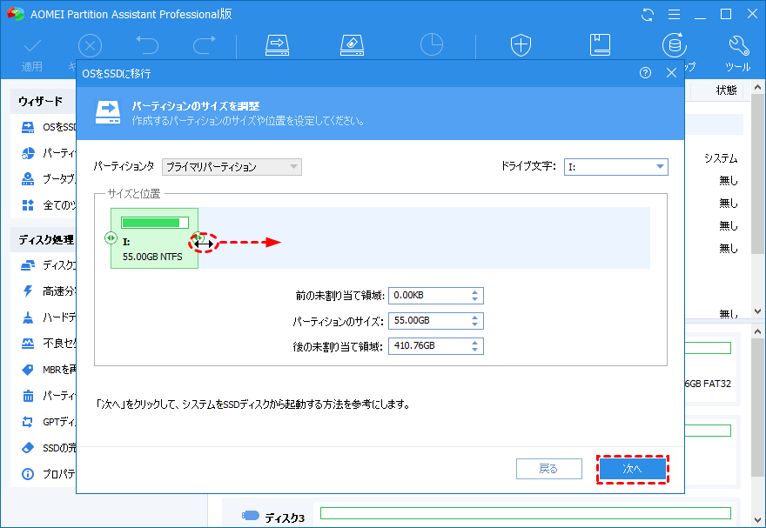The image size is (766, 528).
Task: Decrease the unallocated space before value
Action: tap(475, 299)
